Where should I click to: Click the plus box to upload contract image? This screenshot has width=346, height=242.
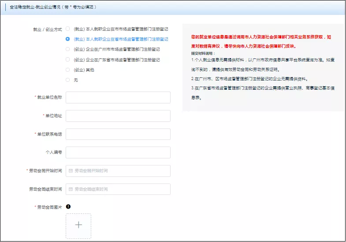(x=78, y=226)
